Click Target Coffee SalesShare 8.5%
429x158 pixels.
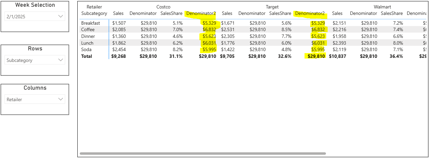pos(286,29)
